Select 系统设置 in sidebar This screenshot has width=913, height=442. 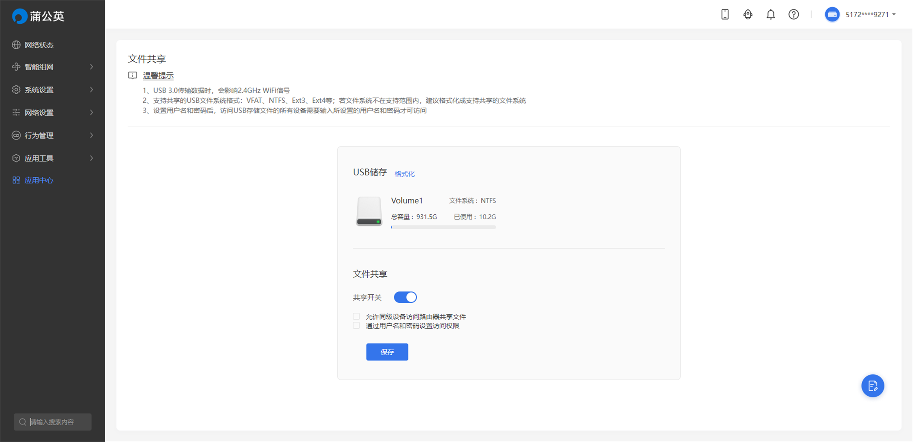pyautogui.click(x=52, y=90)
